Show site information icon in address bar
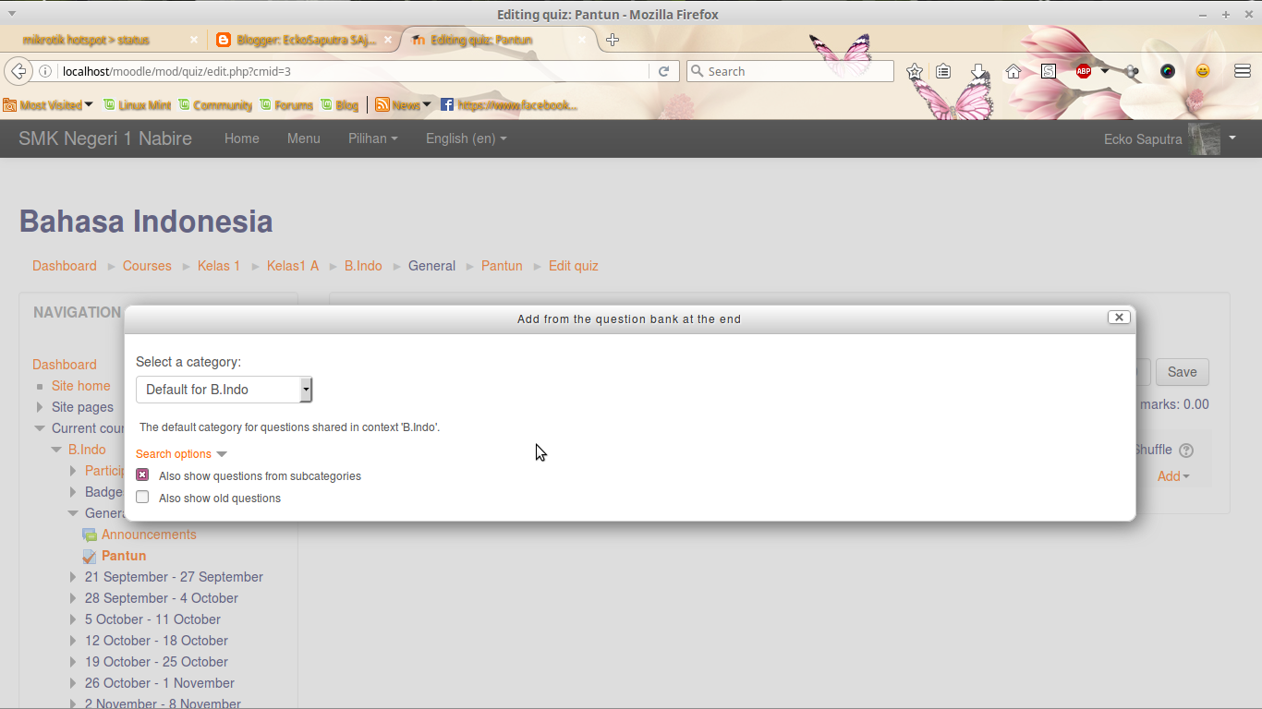The image size is (1262, 709). 45,71
